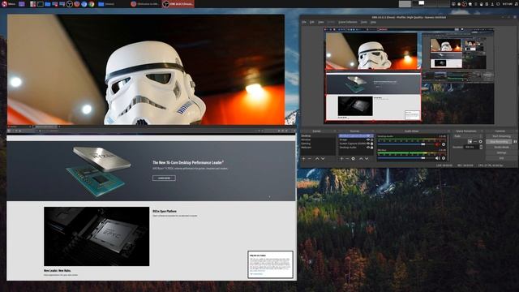This screenshot has height=292, width=519.
Task: Lock the Window Capture source
Action: [x=371, y=135]
